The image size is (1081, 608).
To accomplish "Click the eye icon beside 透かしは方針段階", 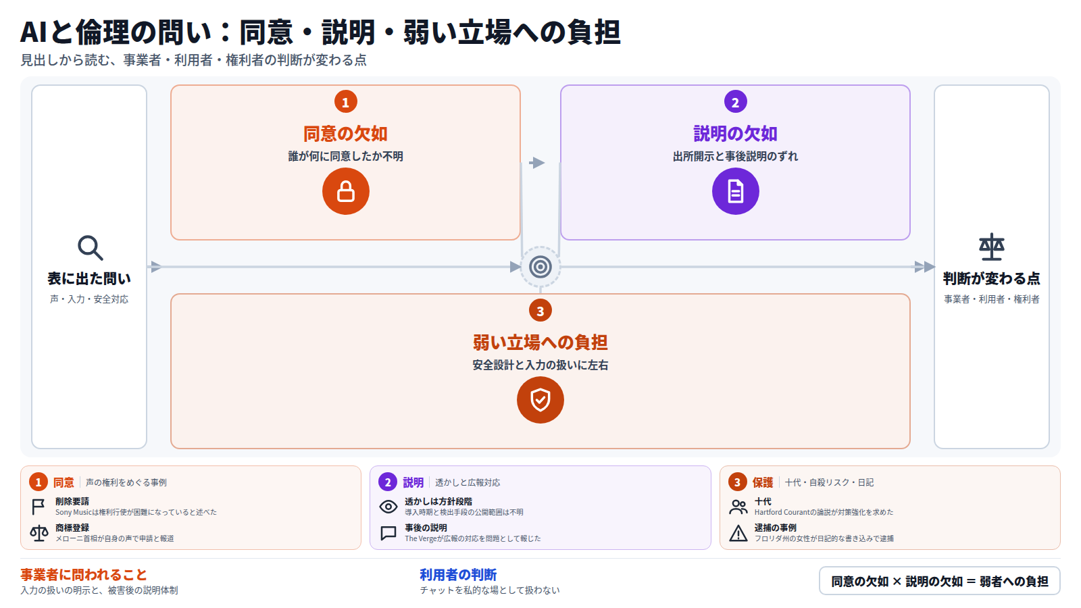I will point(388,507).
